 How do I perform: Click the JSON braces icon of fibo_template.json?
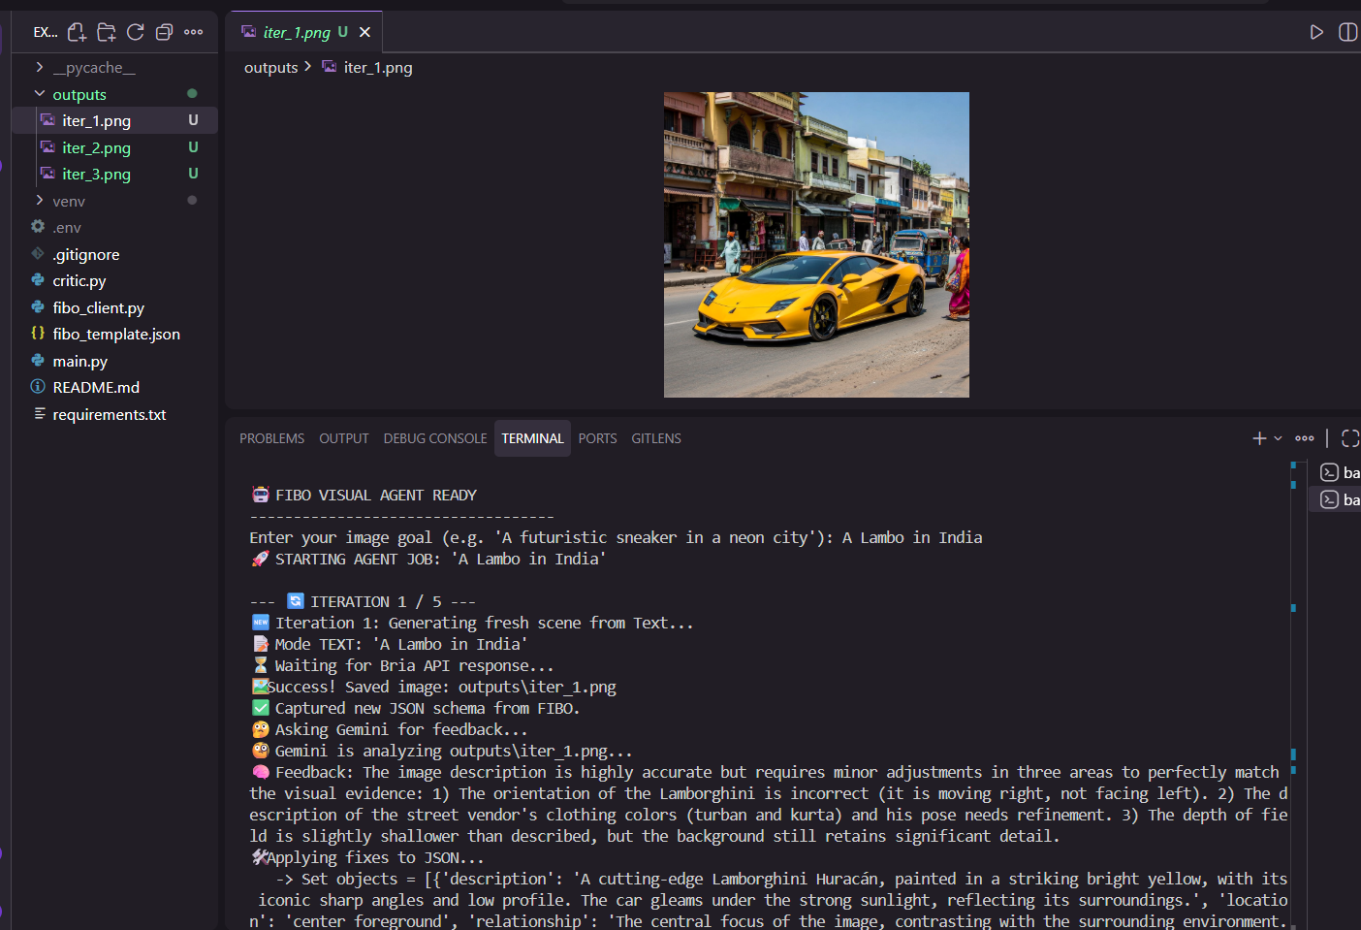(x=38, y=333)
